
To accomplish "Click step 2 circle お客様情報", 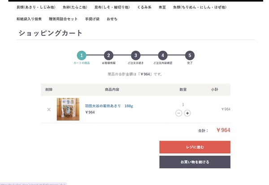I will pos(108,55).
